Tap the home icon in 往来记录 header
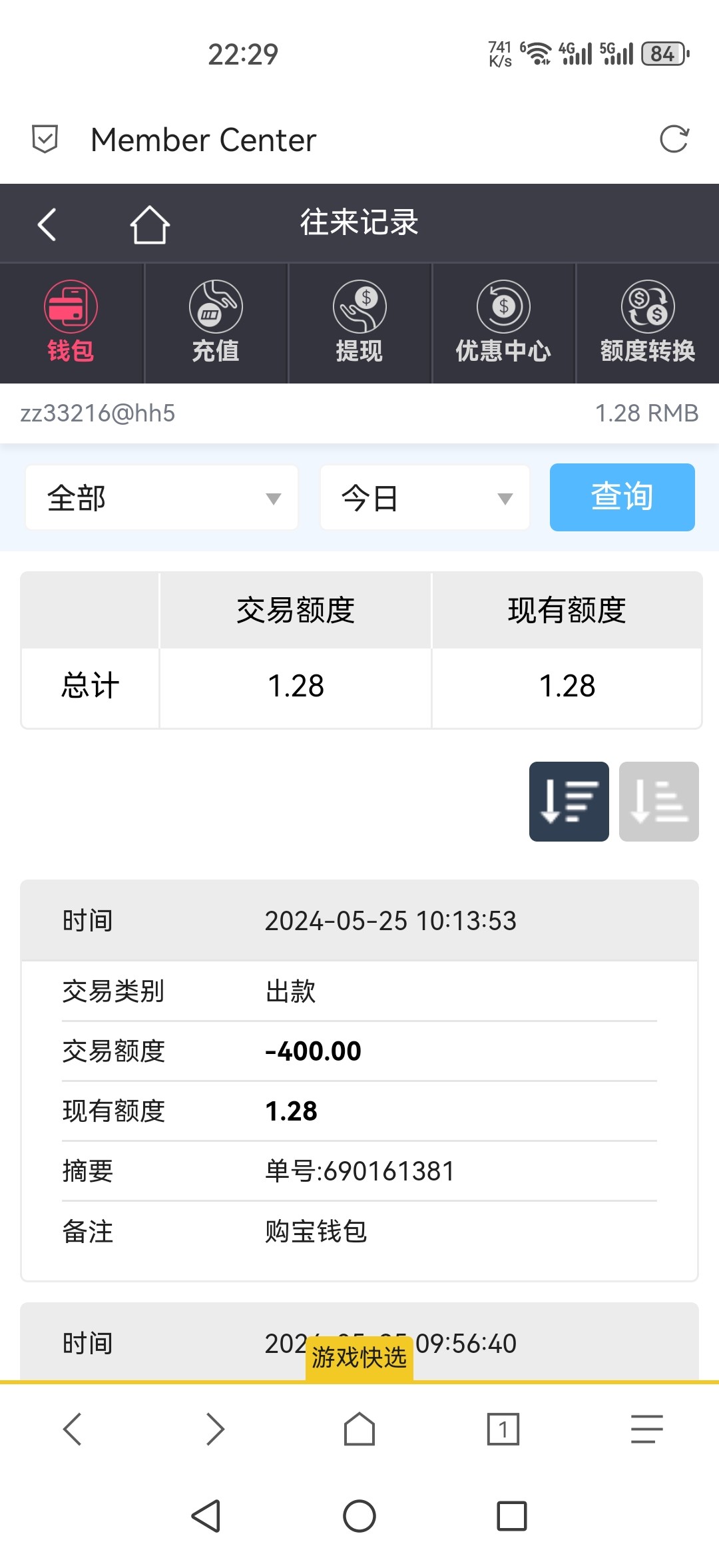 click(x=149, y=223)
